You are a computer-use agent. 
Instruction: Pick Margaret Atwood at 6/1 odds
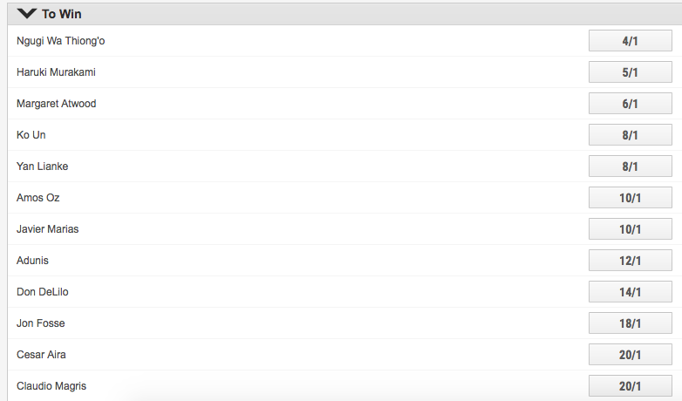630,104
